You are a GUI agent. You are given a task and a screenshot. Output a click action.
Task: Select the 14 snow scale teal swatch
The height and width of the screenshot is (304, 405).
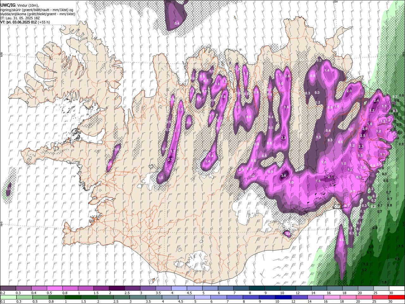(x=319, y=288)
